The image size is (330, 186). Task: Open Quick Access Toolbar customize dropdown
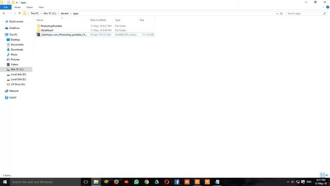pyautogui.click(x=17, y=3)
